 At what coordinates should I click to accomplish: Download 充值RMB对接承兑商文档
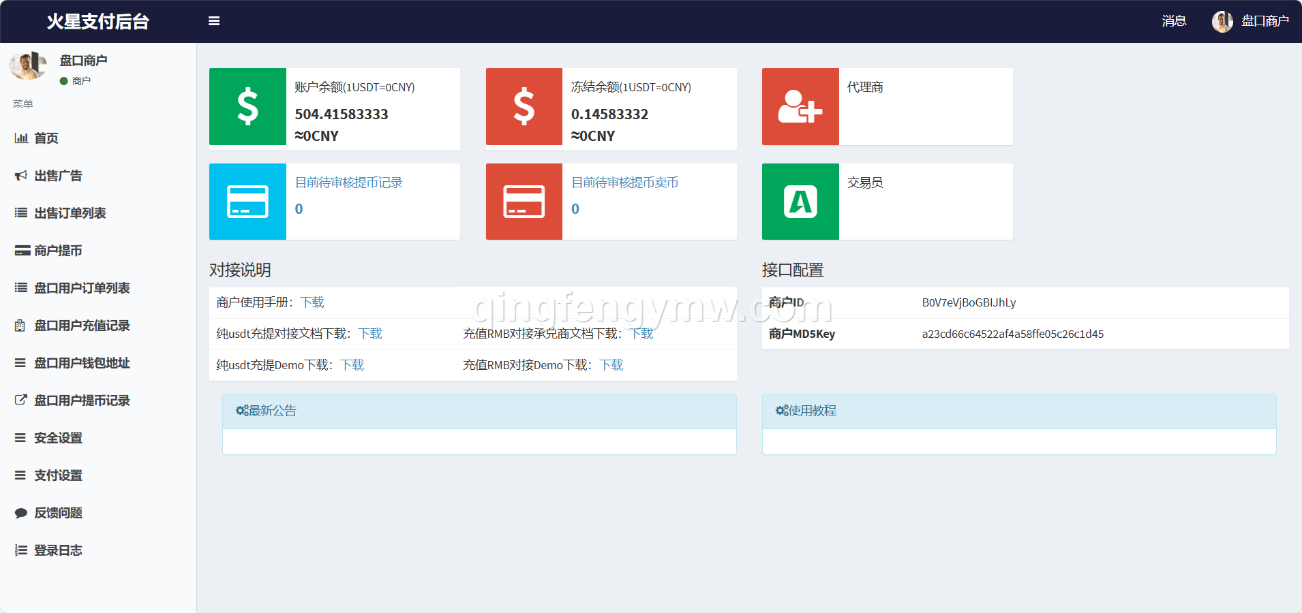tap(641, 334)
